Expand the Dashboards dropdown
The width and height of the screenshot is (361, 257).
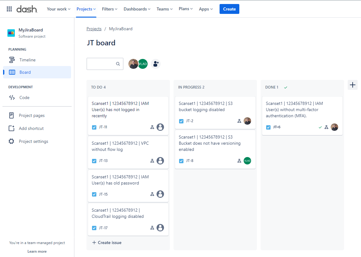[x=137, y=9]
